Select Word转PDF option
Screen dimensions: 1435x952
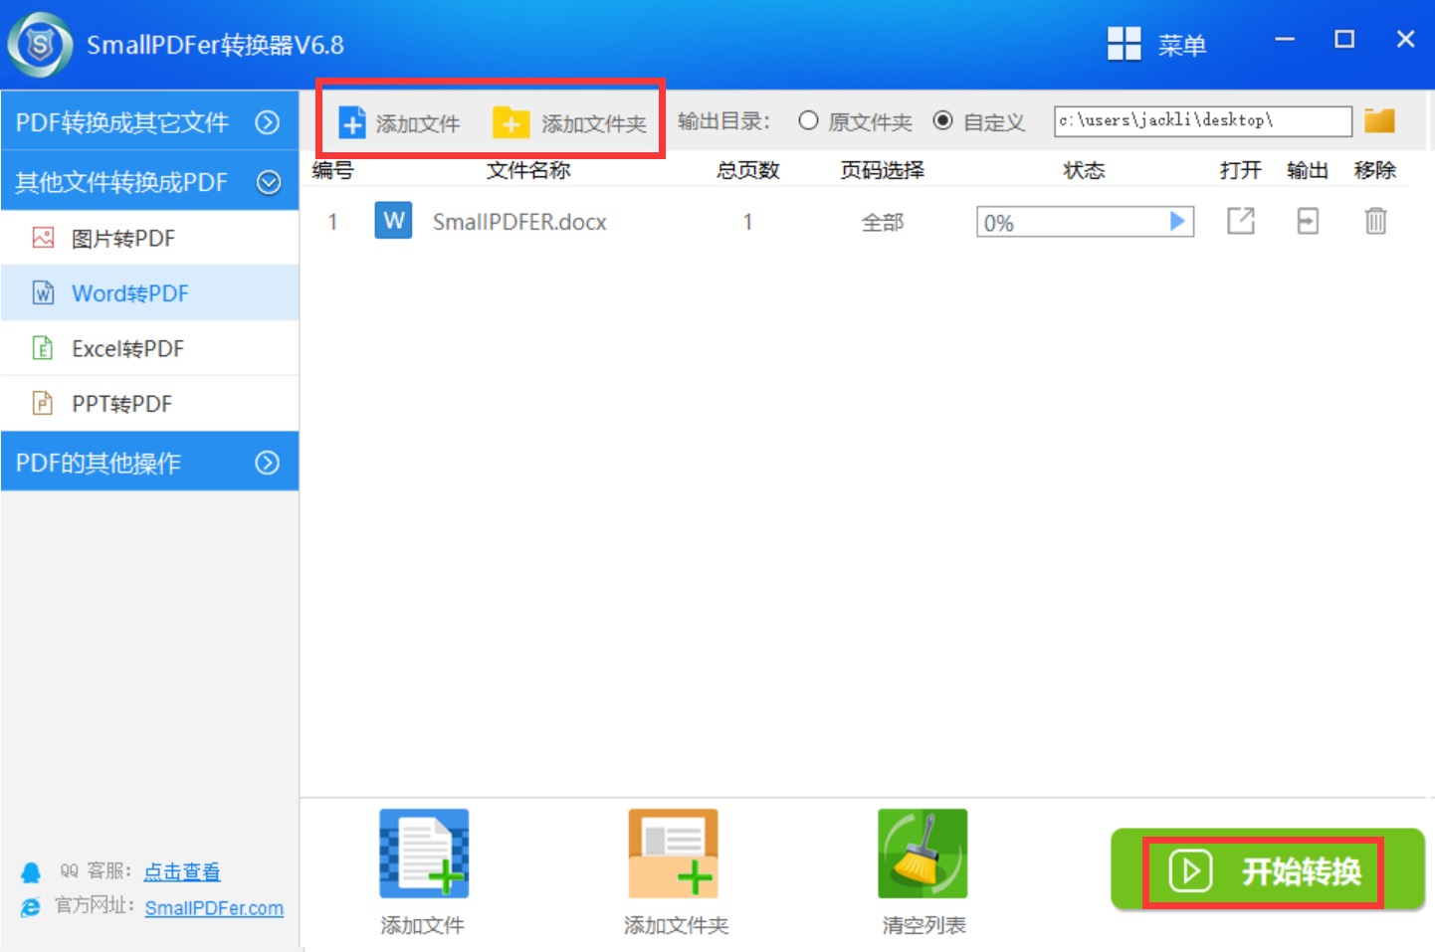click(x=149, y=292)
